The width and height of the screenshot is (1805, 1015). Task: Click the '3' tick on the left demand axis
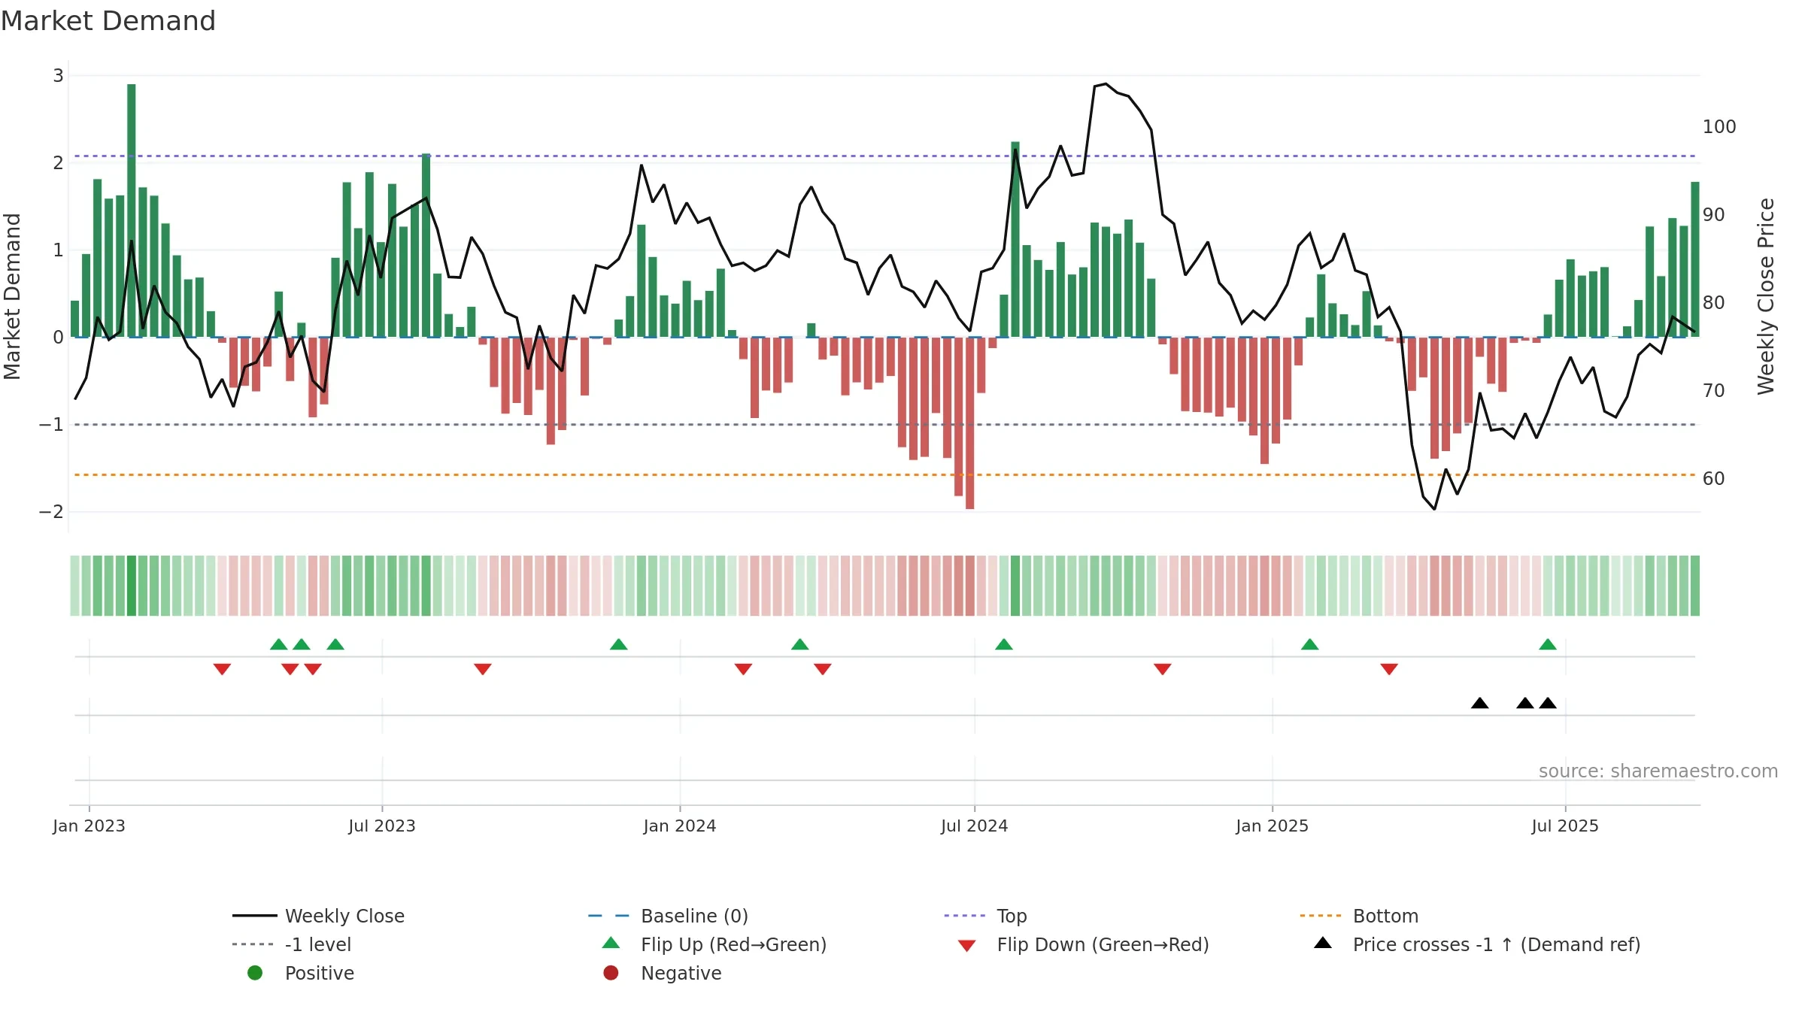58,75
